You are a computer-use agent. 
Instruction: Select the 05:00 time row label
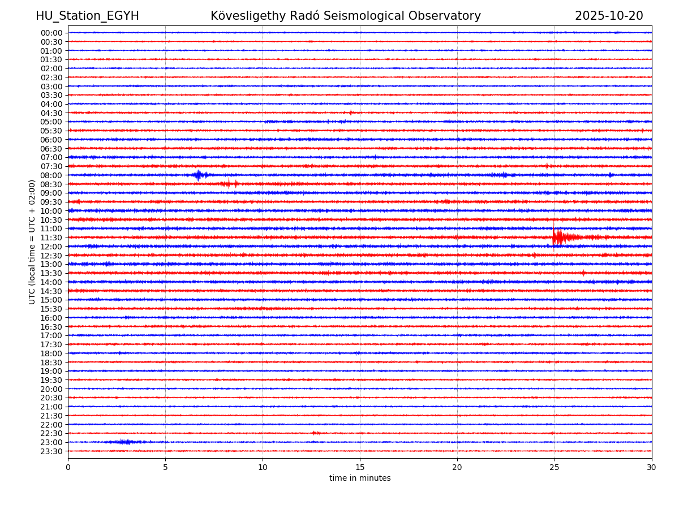(x=51, y=122)
